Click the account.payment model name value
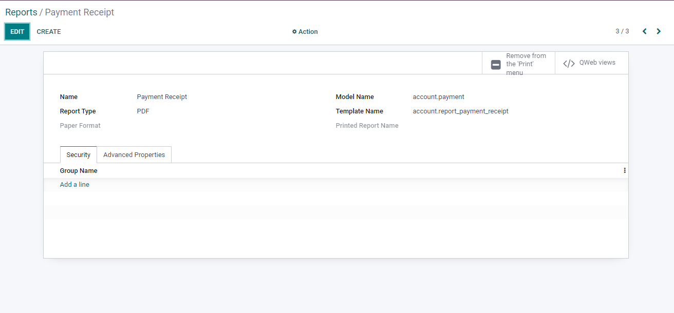Viewport: 674px width, 313px height. click(x=438, y=97)
